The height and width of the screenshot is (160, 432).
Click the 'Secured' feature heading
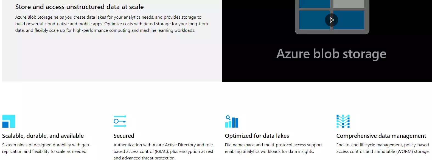124,136
